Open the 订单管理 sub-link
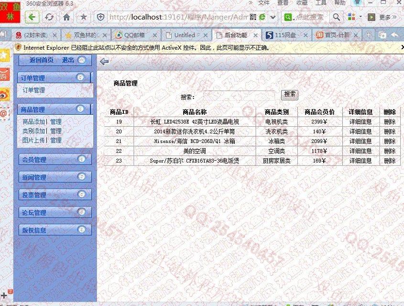404x306 pixels. (34, 90)
